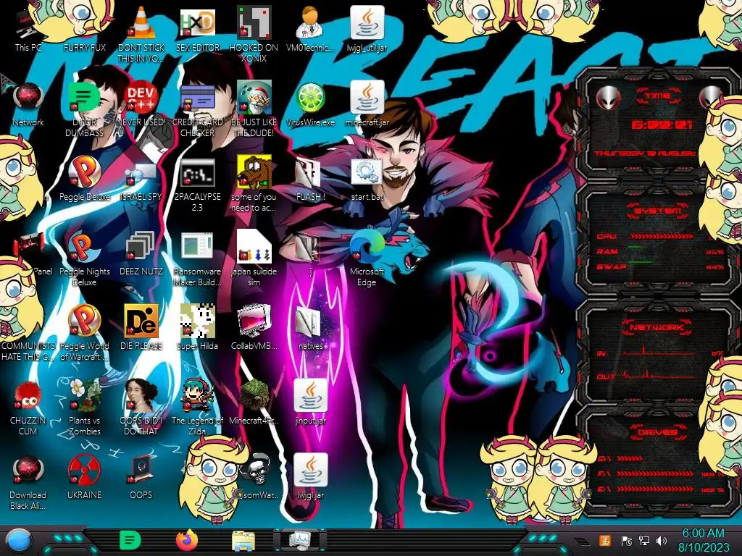Click the taskbar clock showing 6:00 AM
The image size is (742, 556).
(x=703, y=540)
